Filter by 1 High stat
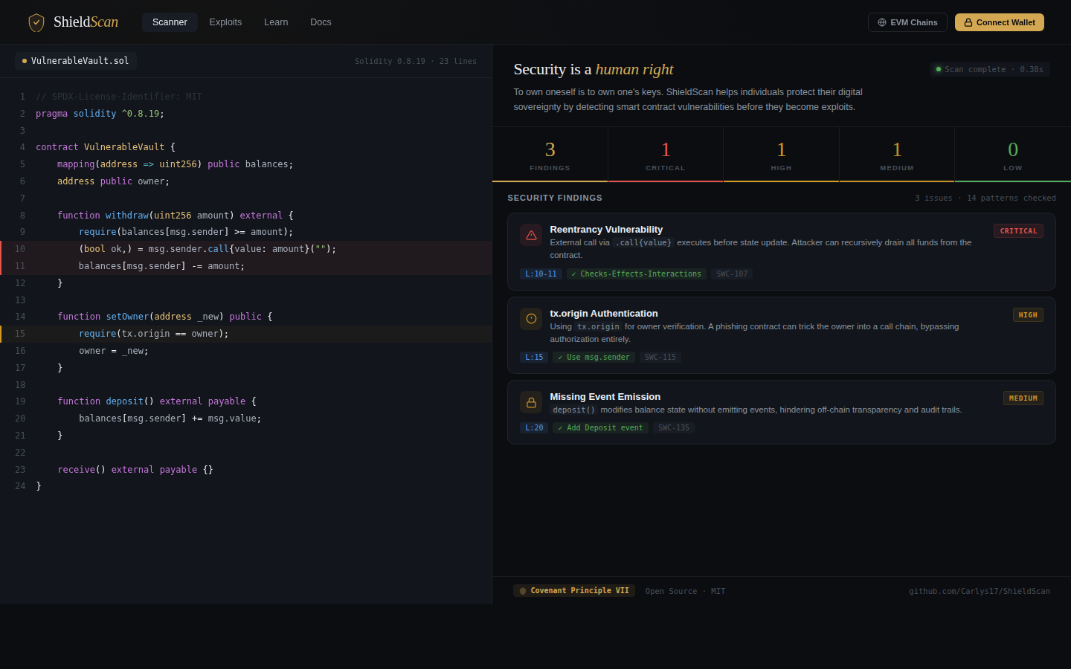Image resolution: width=1071 pixels, height=669 pixels. click(x=781, y=155)
